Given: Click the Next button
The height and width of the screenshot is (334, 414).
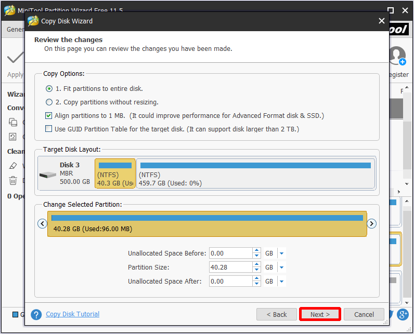Looking at the screenshot, I should coord(320,314).
